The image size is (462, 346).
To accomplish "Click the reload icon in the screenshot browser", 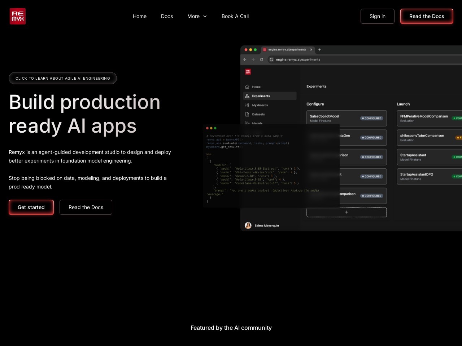I will tap(261, 59).
